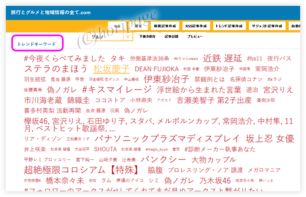The width and height of the screenshot is (306, 197).
Task: Click the 甲冑 keyword
Action: click(79, 79)
